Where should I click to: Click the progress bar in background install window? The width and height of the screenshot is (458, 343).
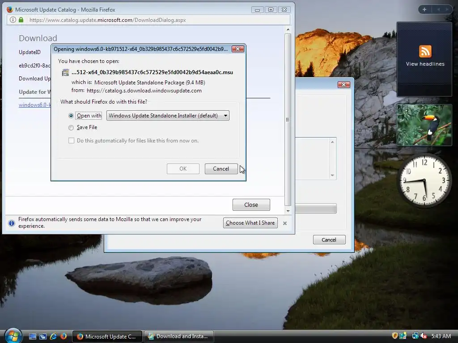pos(316,208)
